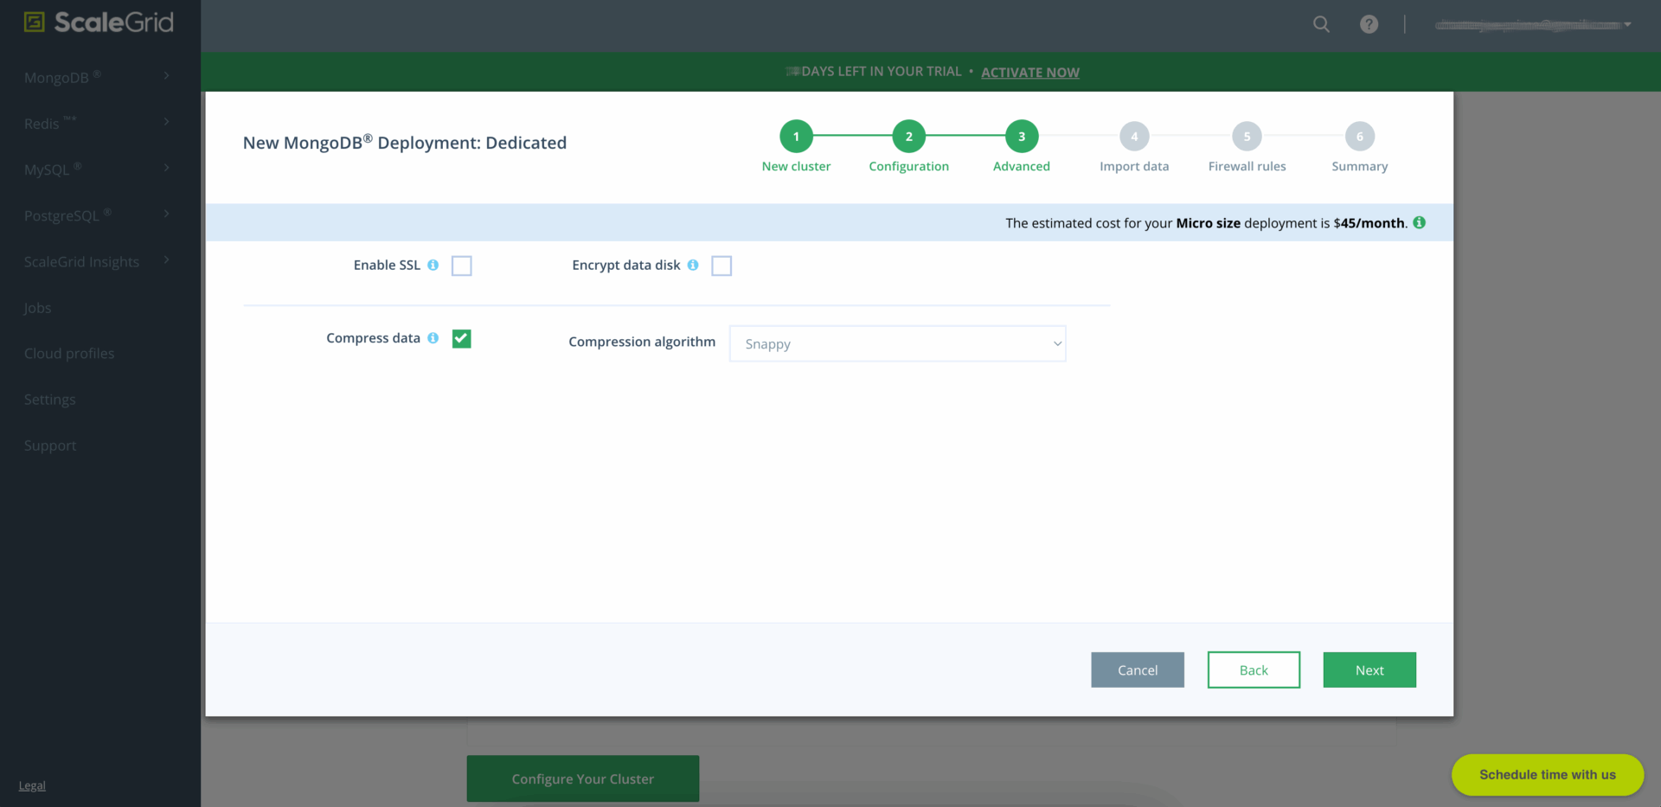Go to step 1 New cluster circle
1661x807 pixels.
coord(796,137)
